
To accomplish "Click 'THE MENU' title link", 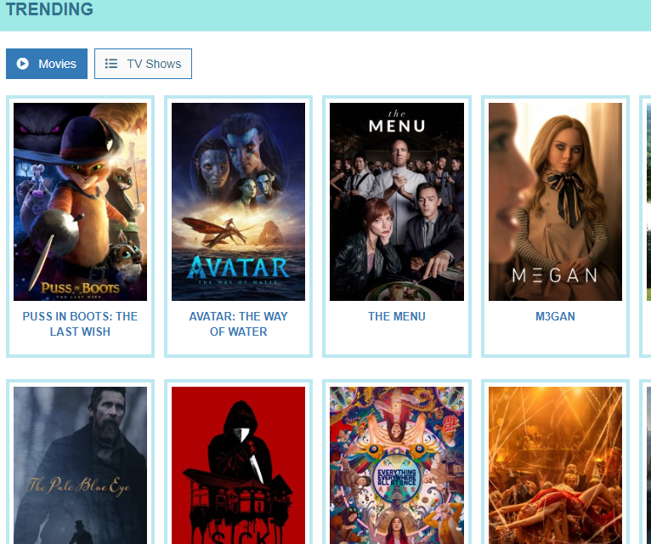I will (397, 316).
